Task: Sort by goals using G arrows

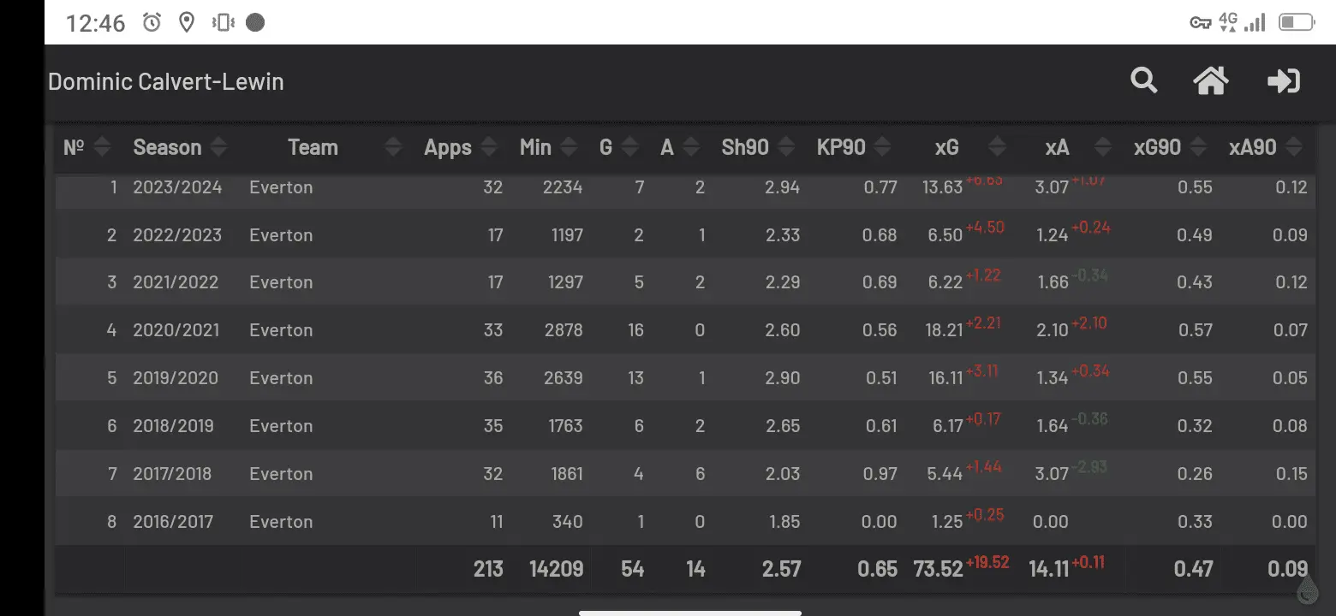Action: click(x=629, y=147)
